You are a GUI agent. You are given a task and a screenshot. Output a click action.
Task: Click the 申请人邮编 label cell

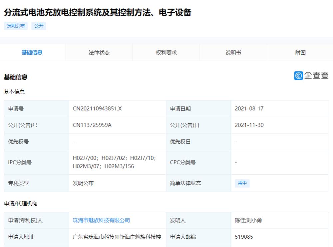(x=198, y=237)
